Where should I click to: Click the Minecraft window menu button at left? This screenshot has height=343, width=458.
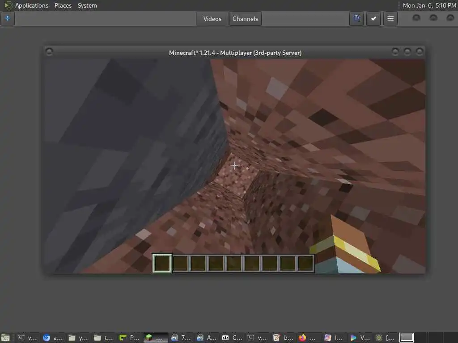point(49,52)
